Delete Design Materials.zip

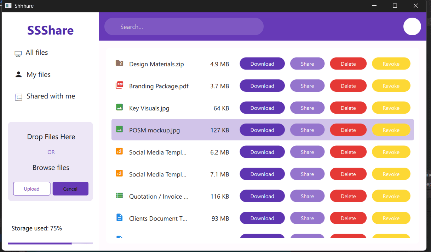pos(348,64)
